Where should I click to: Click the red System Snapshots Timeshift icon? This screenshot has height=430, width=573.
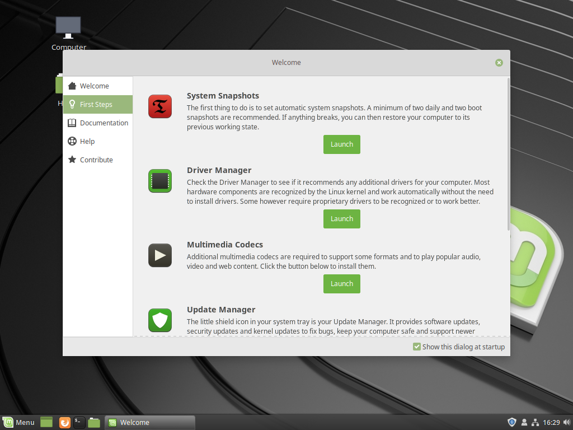tap(160, 106)
